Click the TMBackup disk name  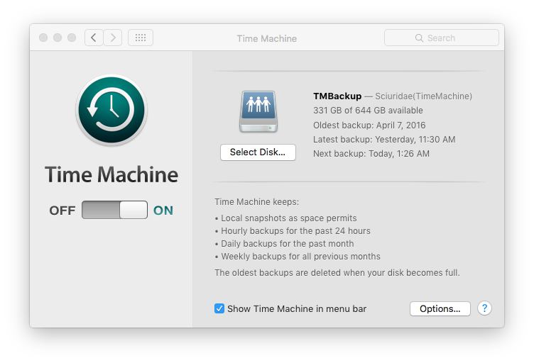point(337,96)
